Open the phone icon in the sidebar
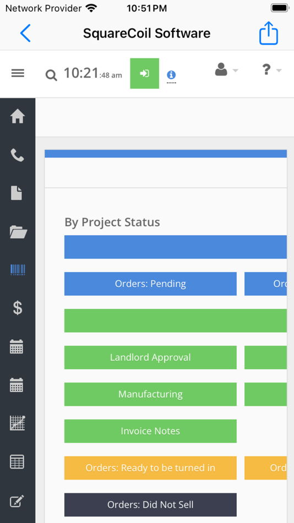The width and height of the screenshot is (294, 523). [x=18, y=155]
